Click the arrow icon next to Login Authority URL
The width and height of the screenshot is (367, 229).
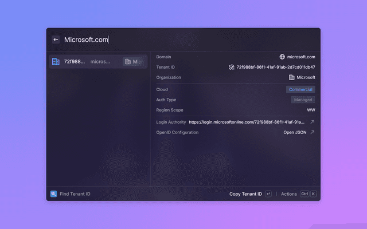pyautogui.click(x=312, y=122)
